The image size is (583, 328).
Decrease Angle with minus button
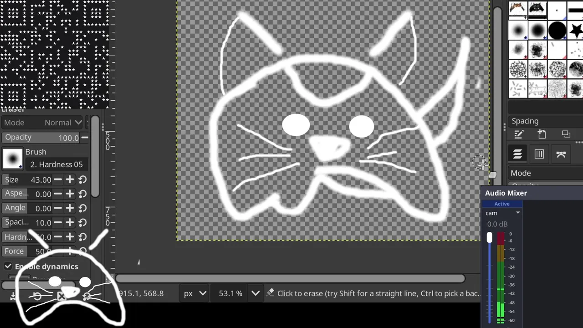click(58, 208)
